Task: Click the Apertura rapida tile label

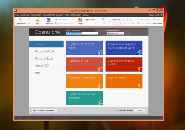Action: (117, 77)
